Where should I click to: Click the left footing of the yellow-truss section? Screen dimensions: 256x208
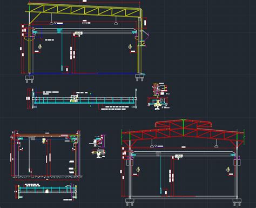pos(29,79)
